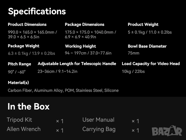Click the Package Dimensions label
186x140 pixels.
84,25
